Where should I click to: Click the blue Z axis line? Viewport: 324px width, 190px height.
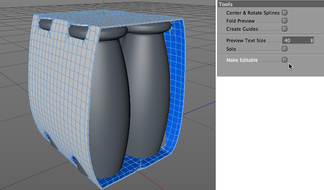tap(200, 108)
